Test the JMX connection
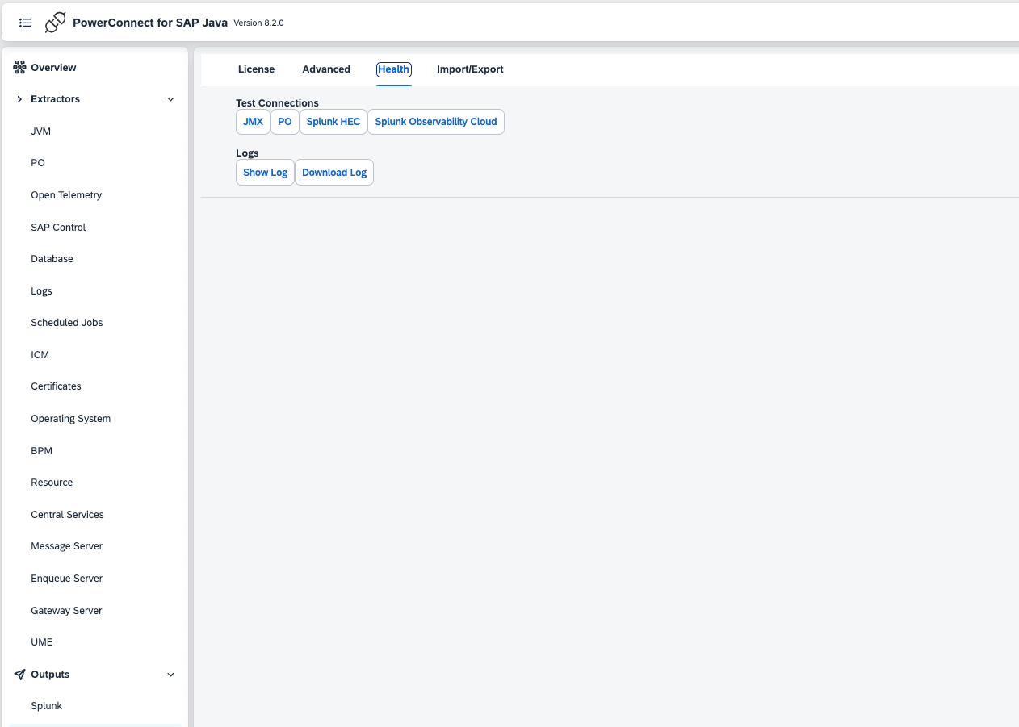This screenshot has width=1019, height=727. point(253,122)
